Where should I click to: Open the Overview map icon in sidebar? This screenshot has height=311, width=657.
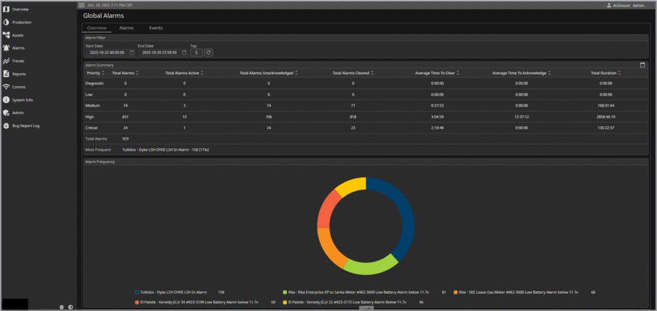tap(6, 9)
